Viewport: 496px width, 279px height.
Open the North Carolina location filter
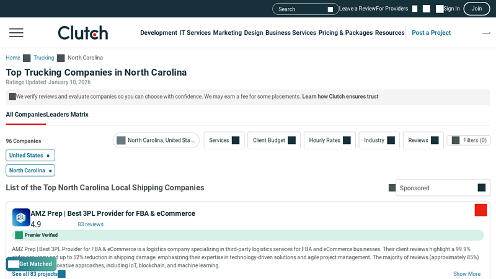pyautogui.click(x=156, y=140)
